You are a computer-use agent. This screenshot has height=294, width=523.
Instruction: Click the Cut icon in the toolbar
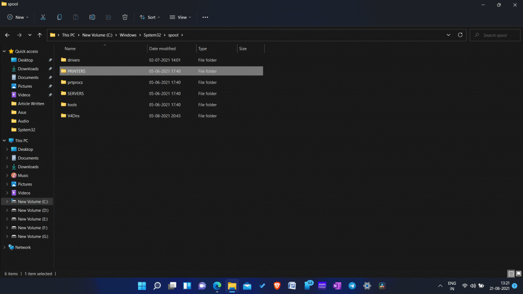pos(43,17)
